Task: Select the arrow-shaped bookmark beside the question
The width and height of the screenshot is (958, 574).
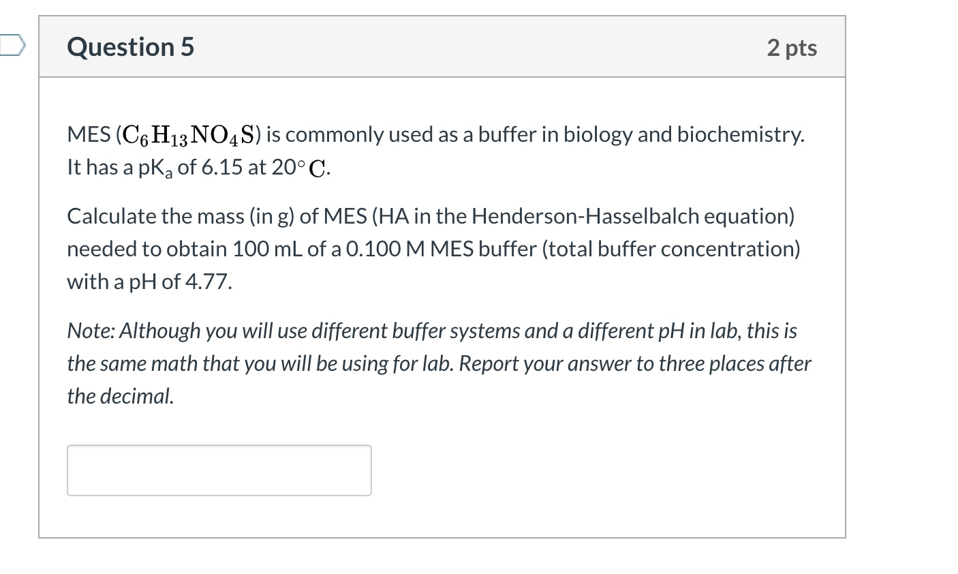Action: point(12,46)
